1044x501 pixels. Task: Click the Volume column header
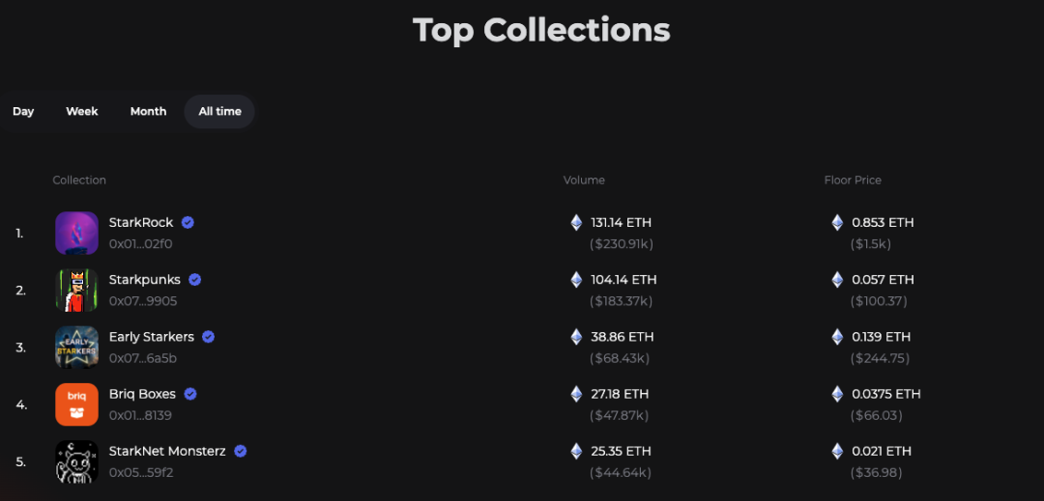(x=584, y=181)
